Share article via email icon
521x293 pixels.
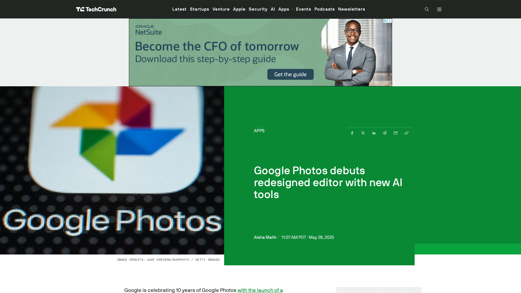coord(396,133)
